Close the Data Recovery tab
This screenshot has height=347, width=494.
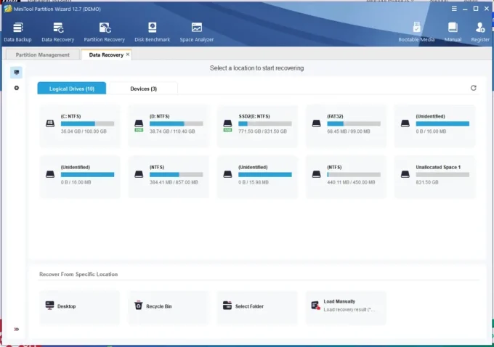click(128, 54)
